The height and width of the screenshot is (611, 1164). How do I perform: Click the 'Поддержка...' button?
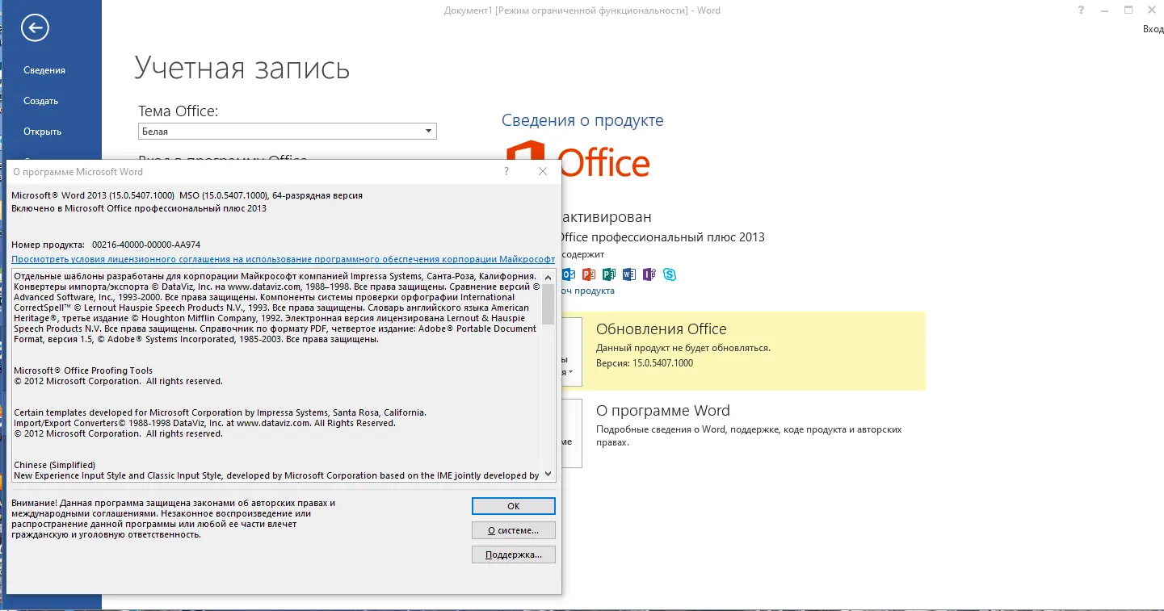coord(514,555)
